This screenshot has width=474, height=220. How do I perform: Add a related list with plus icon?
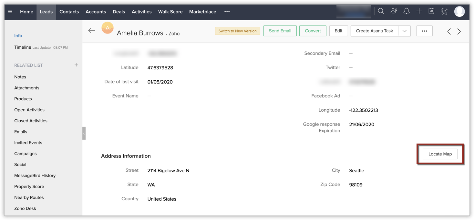[76, 65]
